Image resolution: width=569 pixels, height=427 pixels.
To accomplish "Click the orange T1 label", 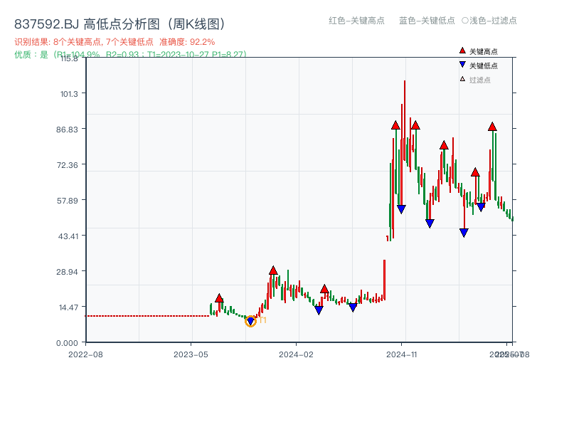I will point(262,320).
